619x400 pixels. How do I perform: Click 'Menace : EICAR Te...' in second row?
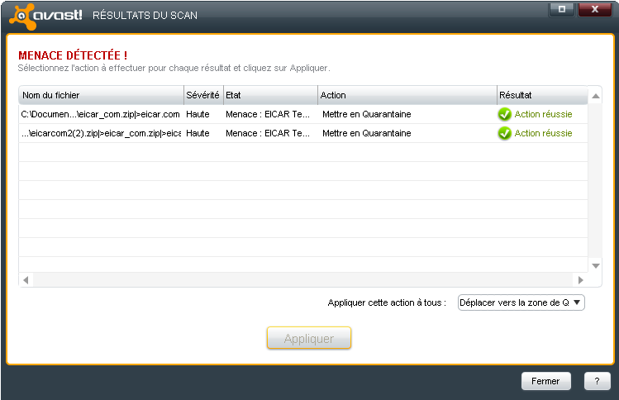[x=268, y=133]
